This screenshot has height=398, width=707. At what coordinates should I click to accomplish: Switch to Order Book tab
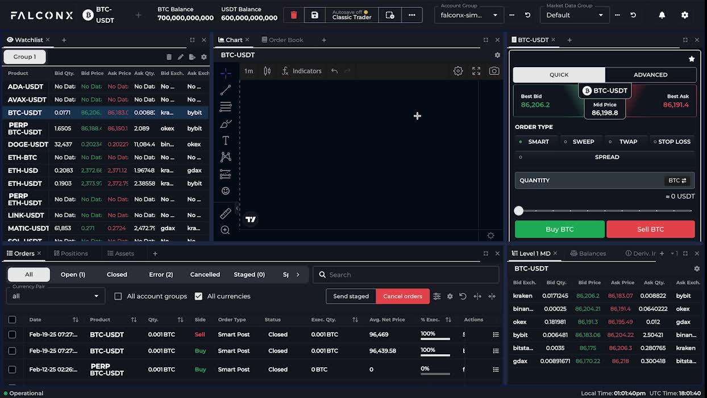pos(282,40)
